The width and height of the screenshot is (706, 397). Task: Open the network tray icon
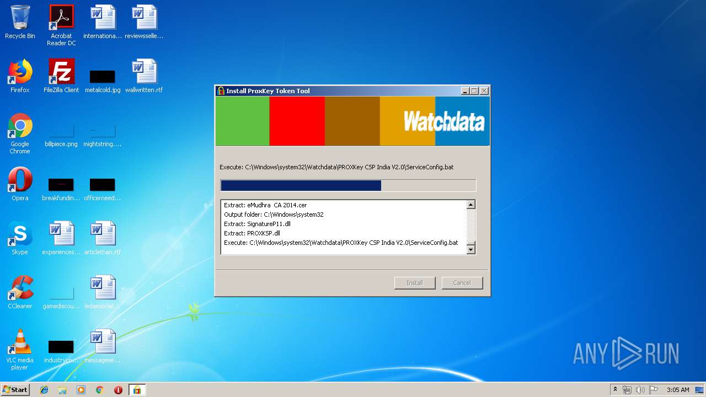click(627, 390)
